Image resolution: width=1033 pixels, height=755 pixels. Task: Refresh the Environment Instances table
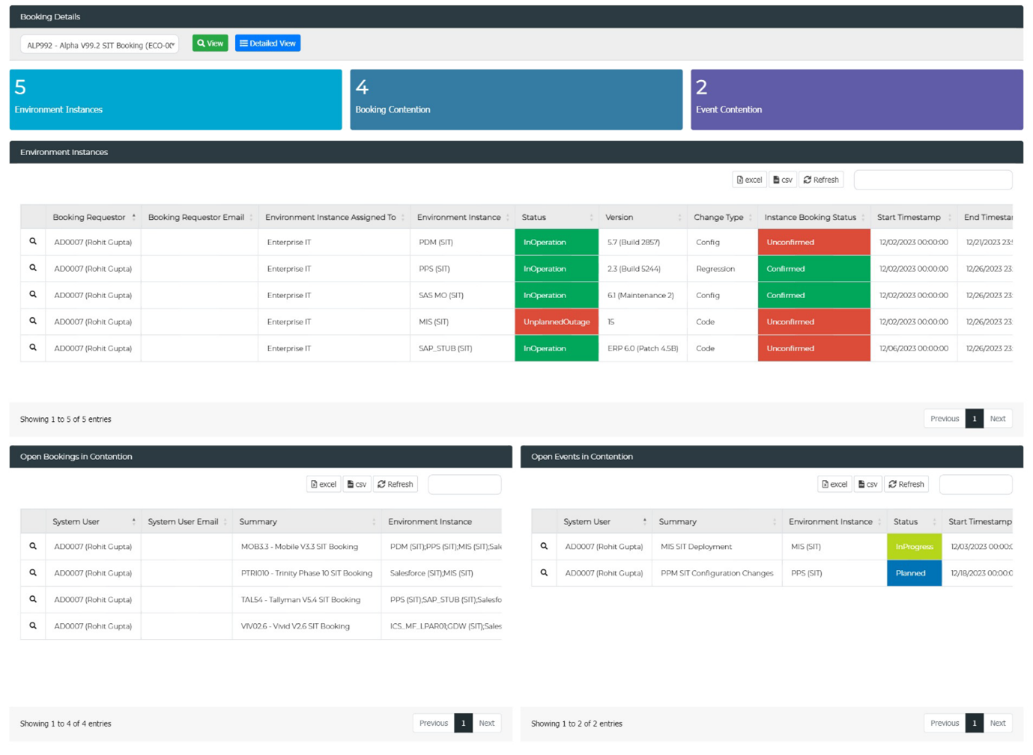click(821, 180)
